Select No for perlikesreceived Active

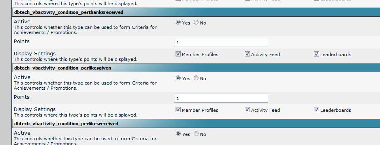[x=196, y=134]
